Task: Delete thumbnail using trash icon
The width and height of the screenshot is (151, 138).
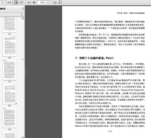Action: tap(22, 14)
